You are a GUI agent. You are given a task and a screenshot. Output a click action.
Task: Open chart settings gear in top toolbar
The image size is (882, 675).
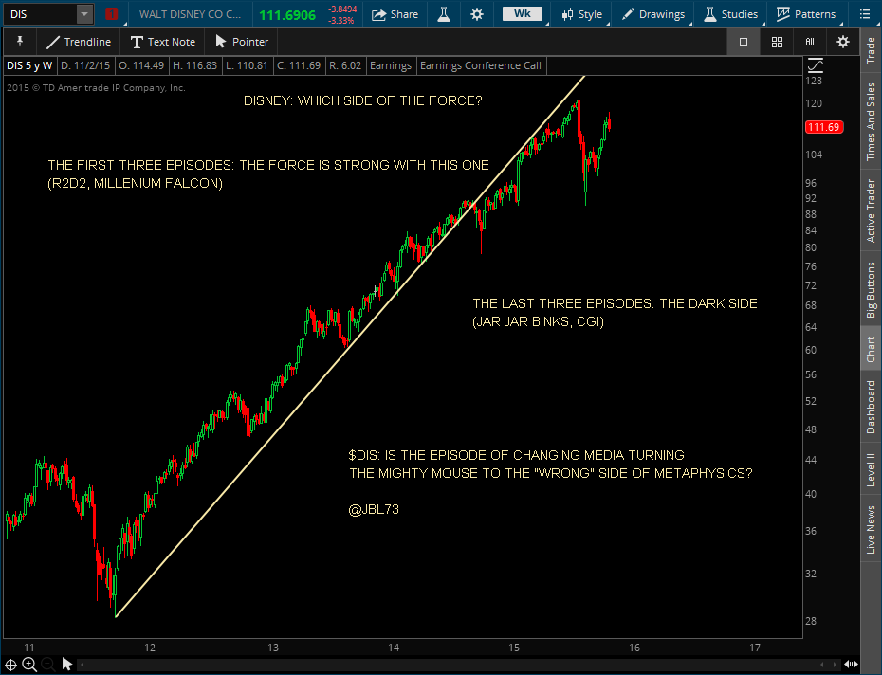(x=477, y=14)
